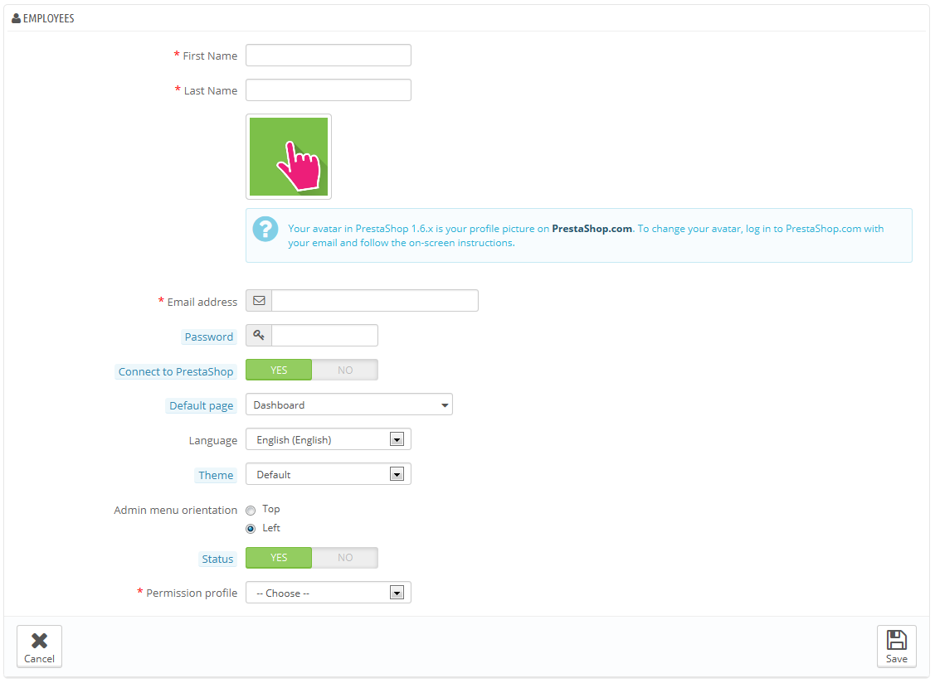This screenshot has height=683, width=935.
Task: Set Status to YES
Action: pyautogui.click(x=279, y=558)
